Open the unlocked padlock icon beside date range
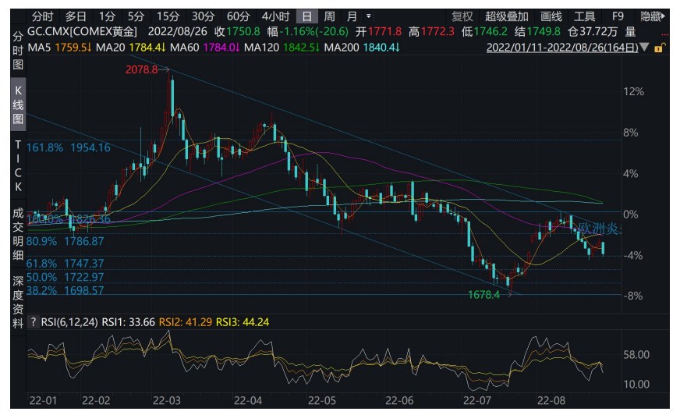 tap(659, 48)
